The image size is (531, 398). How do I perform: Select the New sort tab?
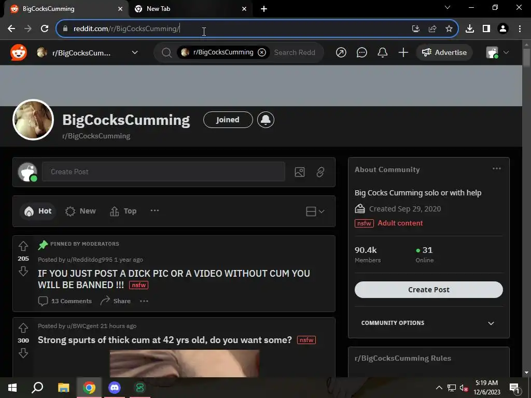(x=80, y=211)
